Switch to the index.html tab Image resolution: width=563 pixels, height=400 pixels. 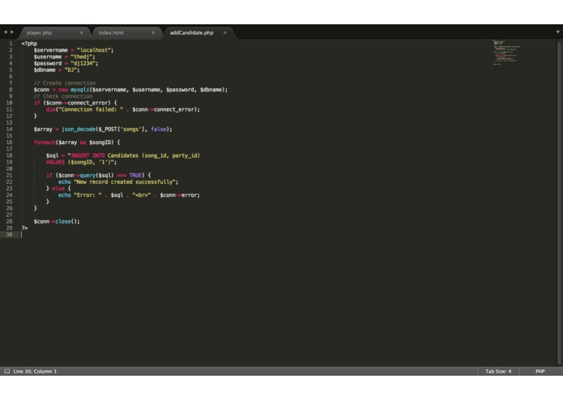111,32
